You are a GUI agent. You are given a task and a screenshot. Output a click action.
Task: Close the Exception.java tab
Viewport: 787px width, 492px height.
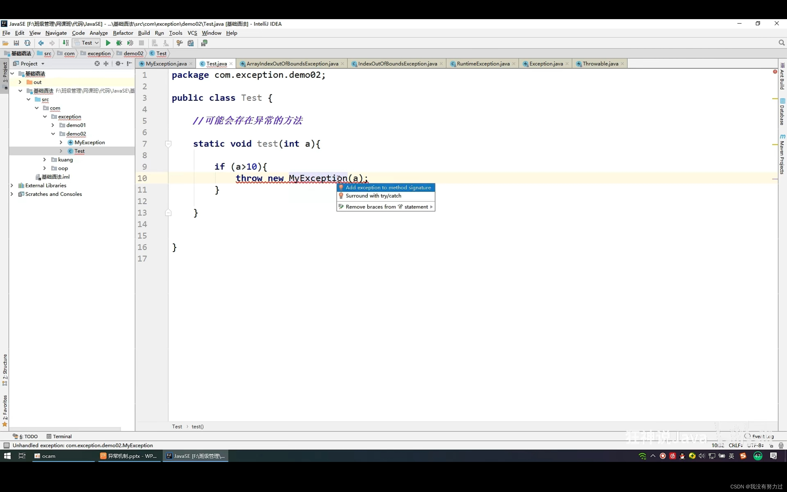click(567, 64)
